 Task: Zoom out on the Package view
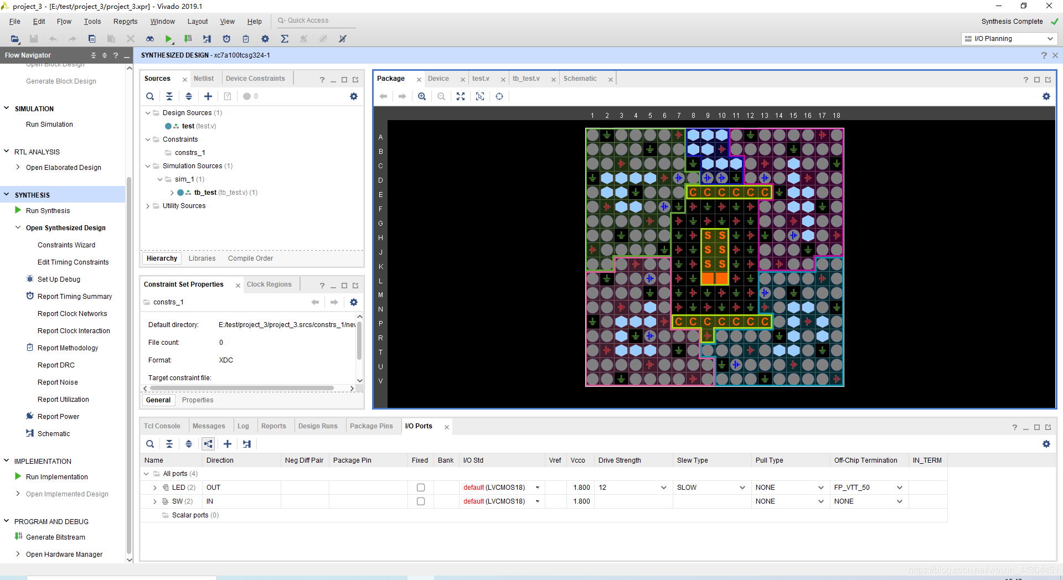441,96
